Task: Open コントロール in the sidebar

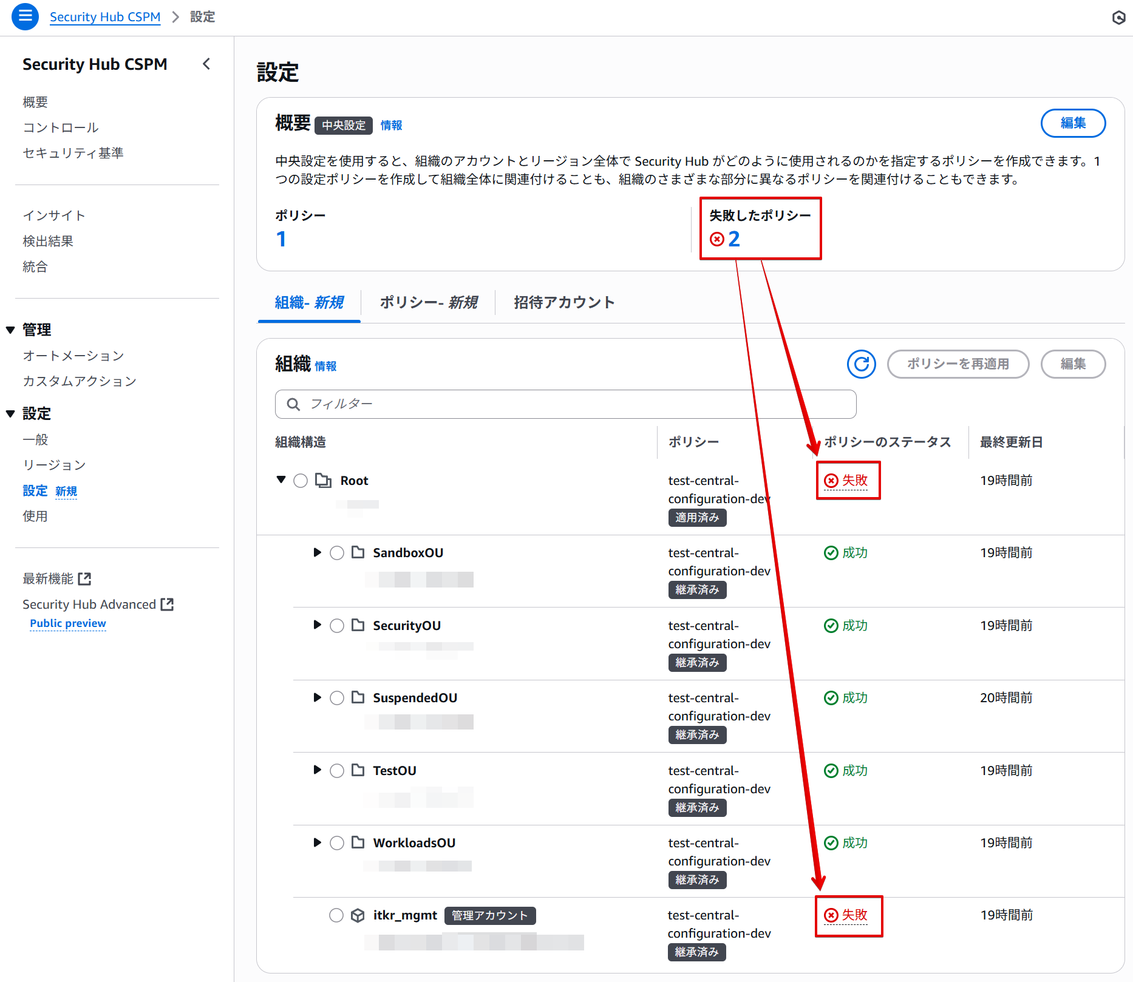Action: [x=61, y=127]
